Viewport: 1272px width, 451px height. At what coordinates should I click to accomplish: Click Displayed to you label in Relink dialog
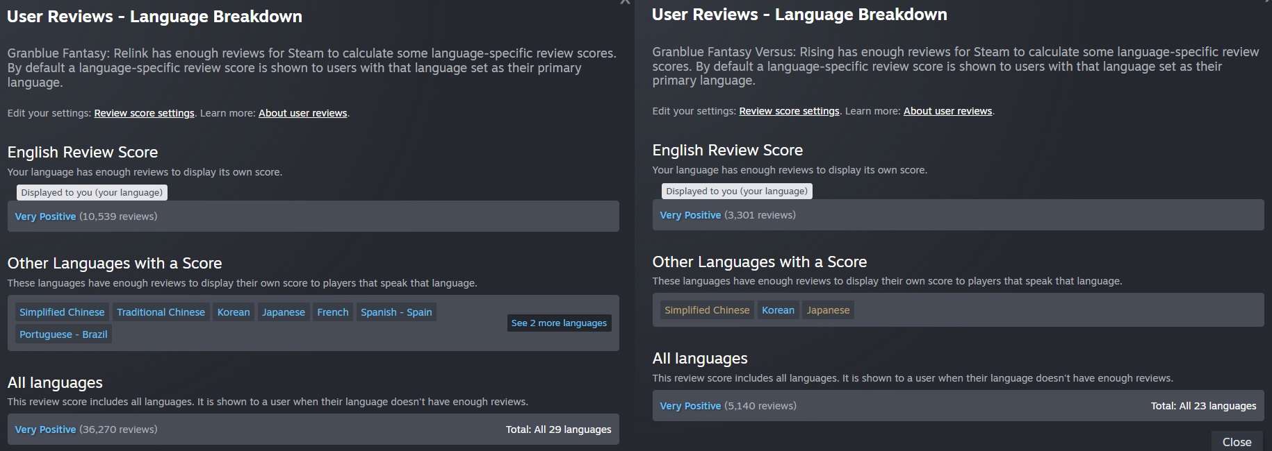tap(92, 193)
